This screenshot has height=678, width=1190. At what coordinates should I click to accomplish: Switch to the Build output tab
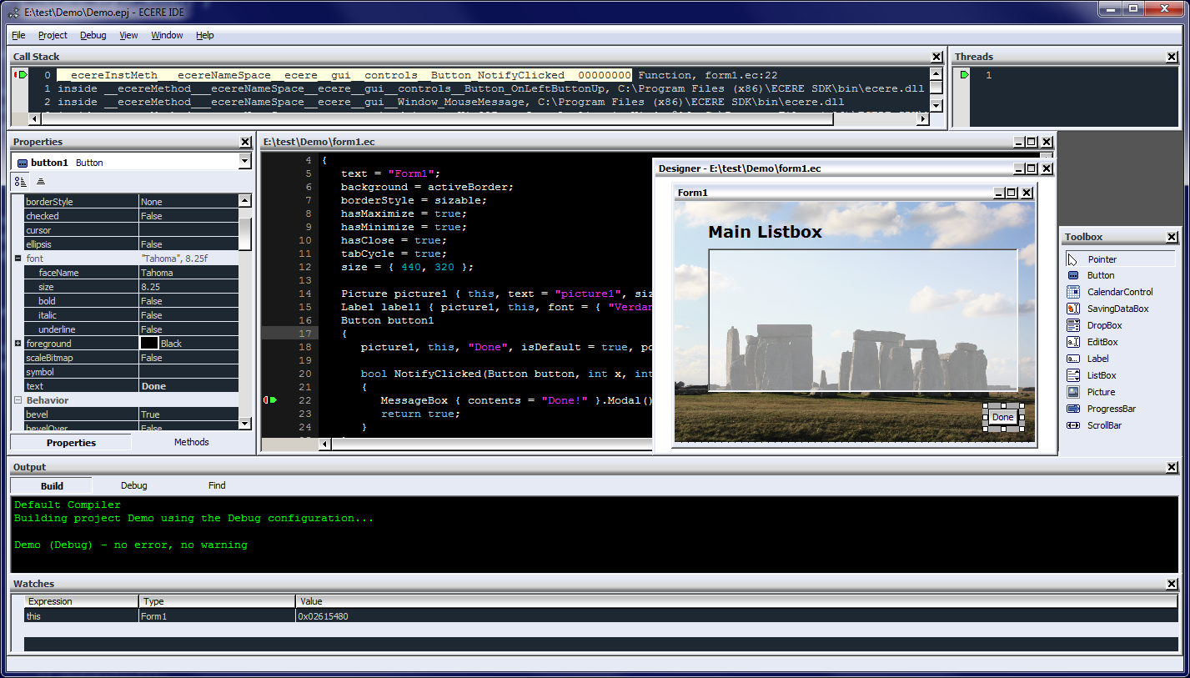coord(52,485)
